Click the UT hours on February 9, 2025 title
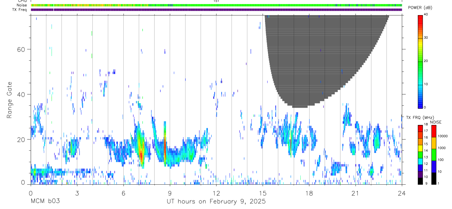Screen dimensions: 452x209 [216, 202]
